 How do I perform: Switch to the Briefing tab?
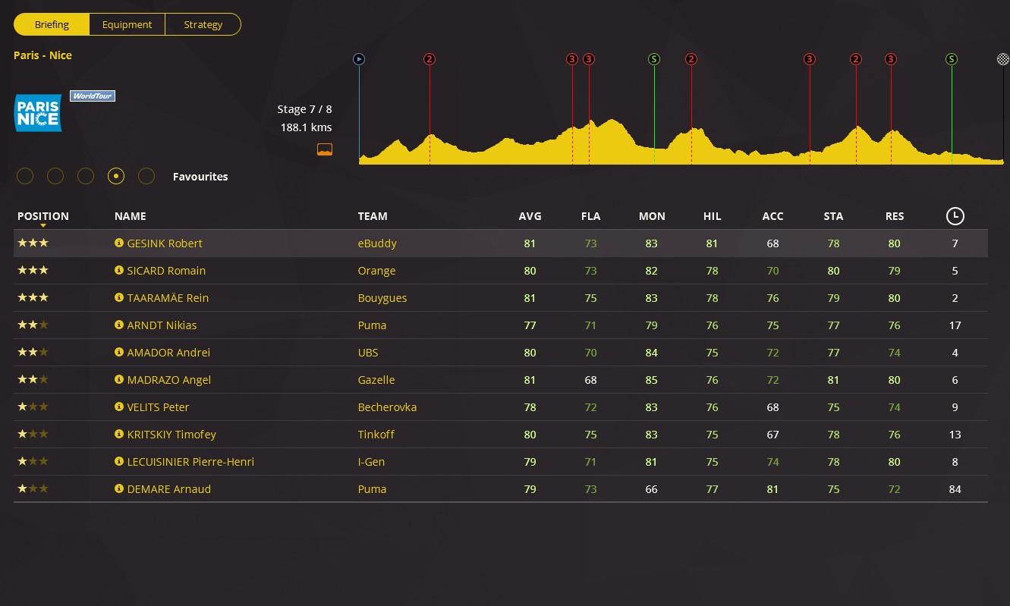[x=52, y=24]
